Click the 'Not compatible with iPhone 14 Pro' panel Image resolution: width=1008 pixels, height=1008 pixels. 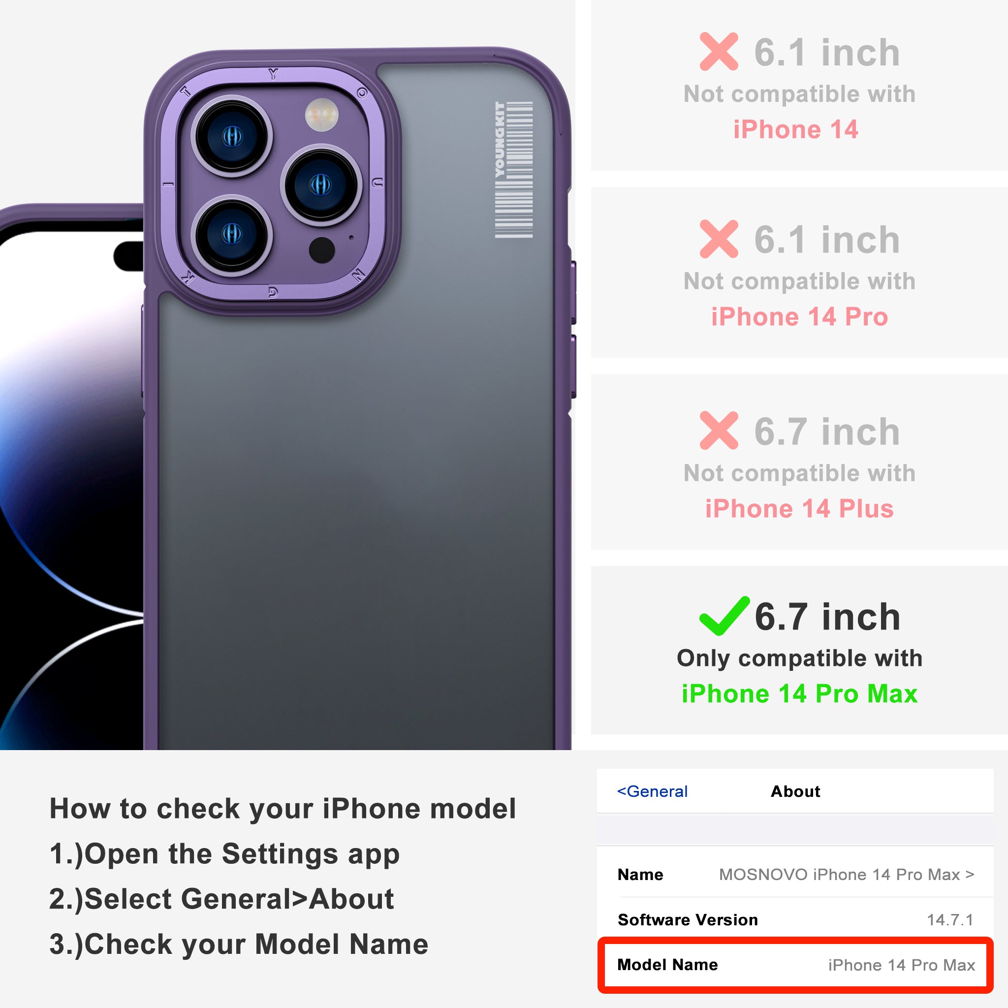(x=799, y=272)
